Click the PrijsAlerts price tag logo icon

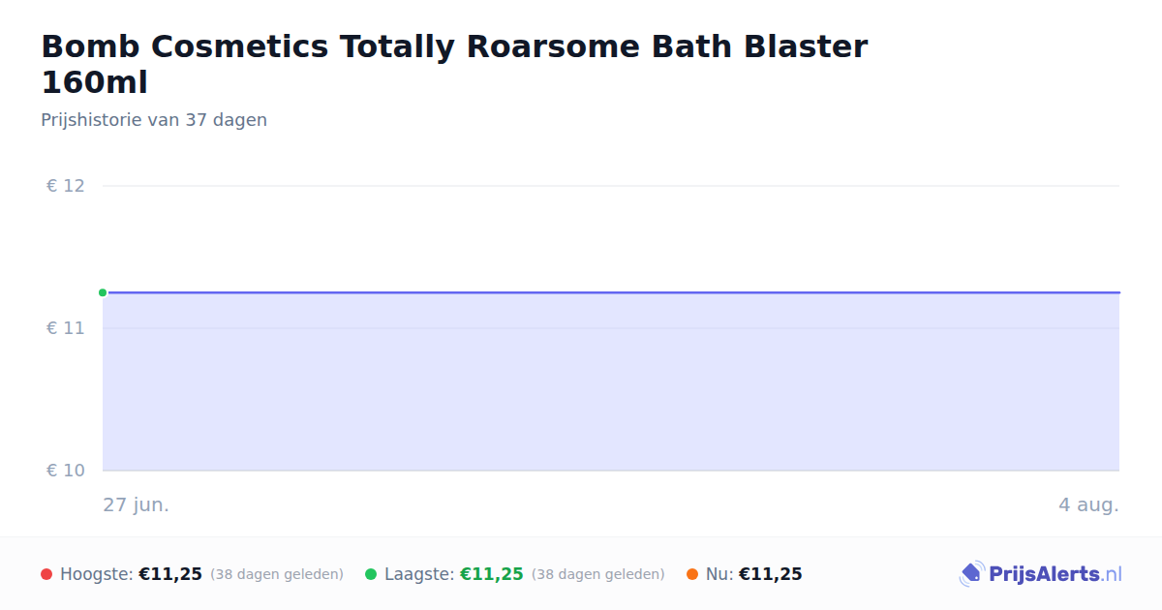pos(971,574)
